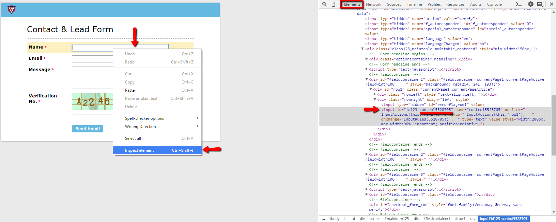Click the Email input field
The image size is (556, 222).
pos(92,59)
